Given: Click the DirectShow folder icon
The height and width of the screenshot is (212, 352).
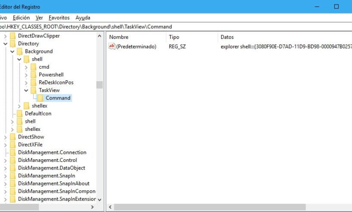Looking at the screenshot, I should tap(13, 137).
